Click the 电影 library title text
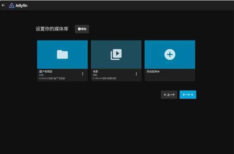 pyautogui.click(x=95, y=71)
